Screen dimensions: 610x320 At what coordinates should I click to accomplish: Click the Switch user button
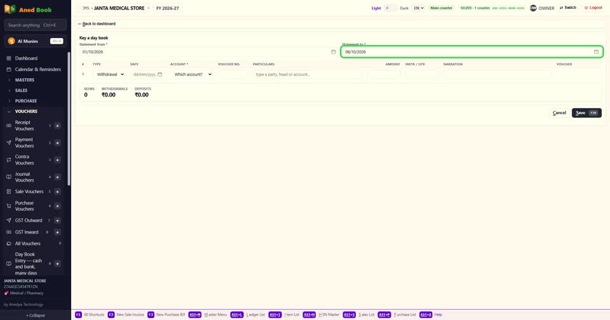click(x=568, y=8)
